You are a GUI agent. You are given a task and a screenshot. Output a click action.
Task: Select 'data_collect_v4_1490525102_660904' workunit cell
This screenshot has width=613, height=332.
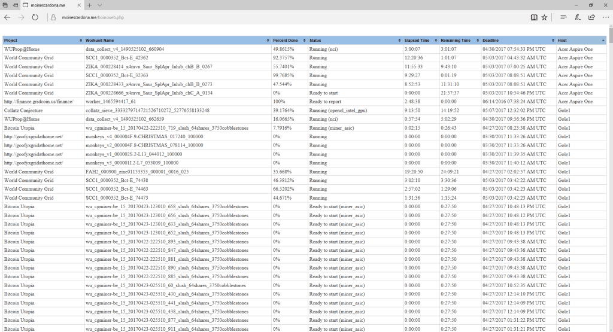click(x=125, y=49)
